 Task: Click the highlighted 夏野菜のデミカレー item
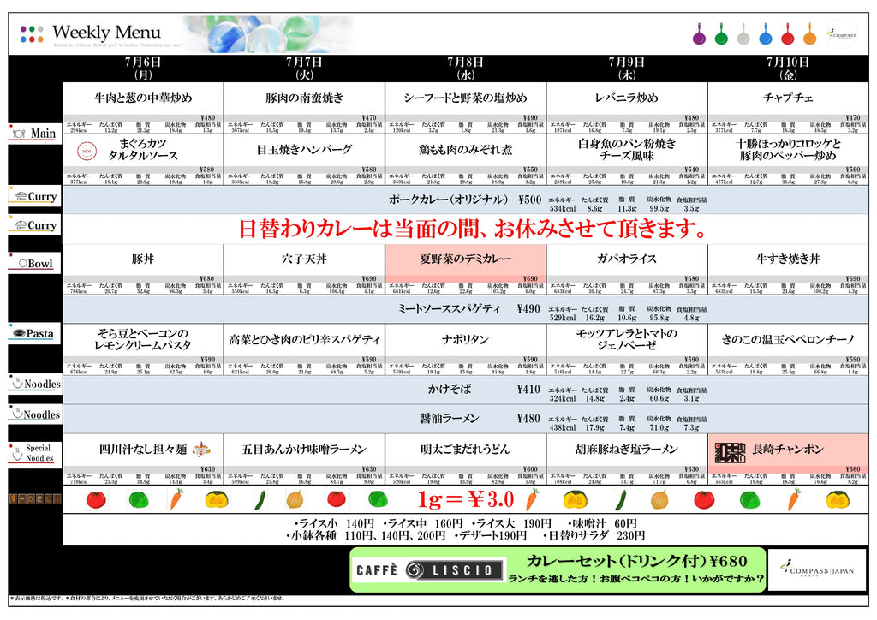pyautogui.click(x=465, y=259)
